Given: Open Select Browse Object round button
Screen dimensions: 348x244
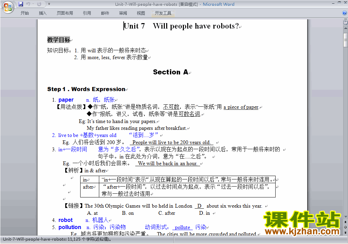Looking at the screenshot, I should [x=346, y=227].
